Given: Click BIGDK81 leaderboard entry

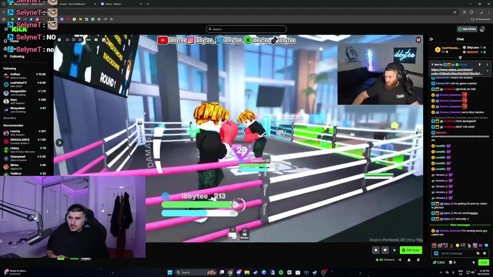Looking at the screenshot, I should (x=474, y=52).
